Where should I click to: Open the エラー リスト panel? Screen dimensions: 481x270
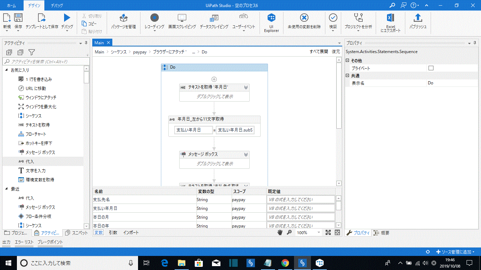pos(24,242)
